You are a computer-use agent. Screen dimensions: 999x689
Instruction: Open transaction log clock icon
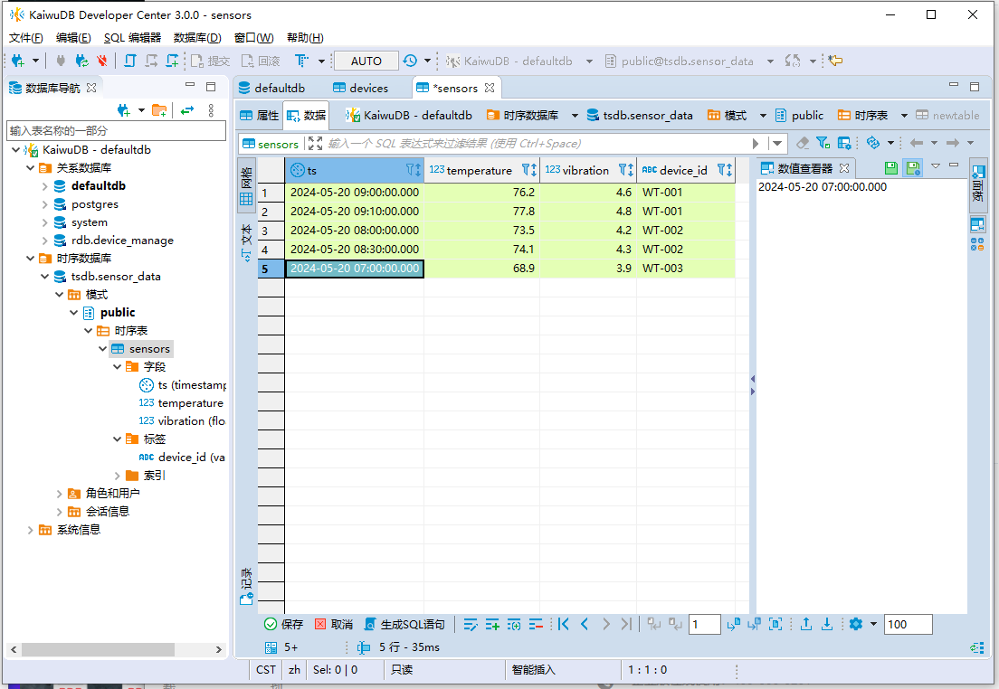410,61
